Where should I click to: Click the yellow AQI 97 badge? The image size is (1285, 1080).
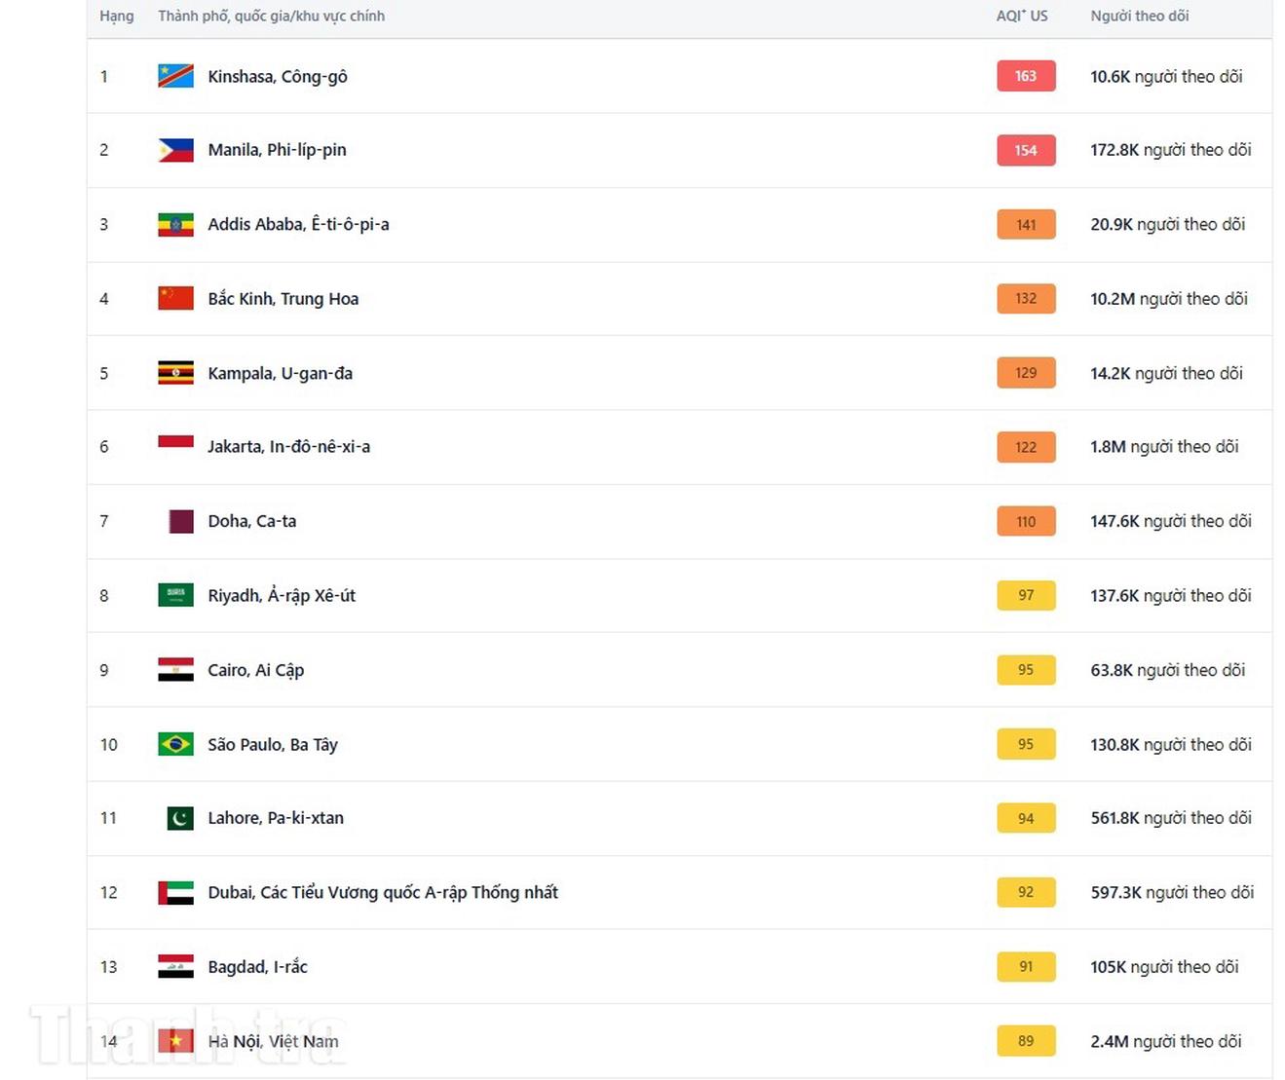[1026, 595]
